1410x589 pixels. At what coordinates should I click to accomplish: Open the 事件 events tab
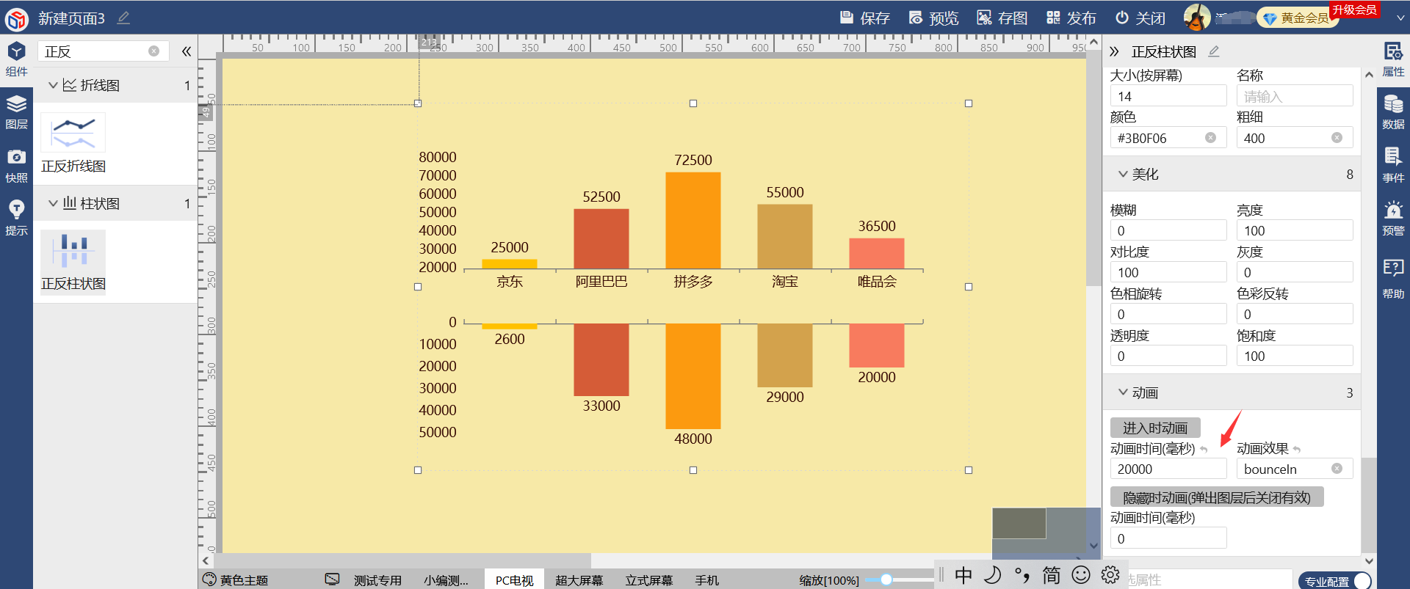pyautogui.click(x=1393, y=166)
